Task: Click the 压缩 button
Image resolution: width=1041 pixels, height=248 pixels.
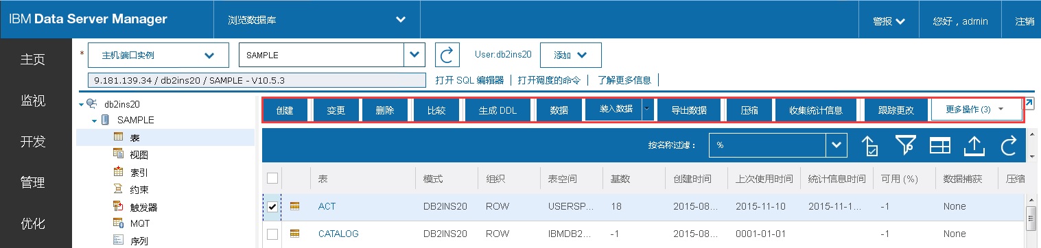Action: tap(749, 110)
